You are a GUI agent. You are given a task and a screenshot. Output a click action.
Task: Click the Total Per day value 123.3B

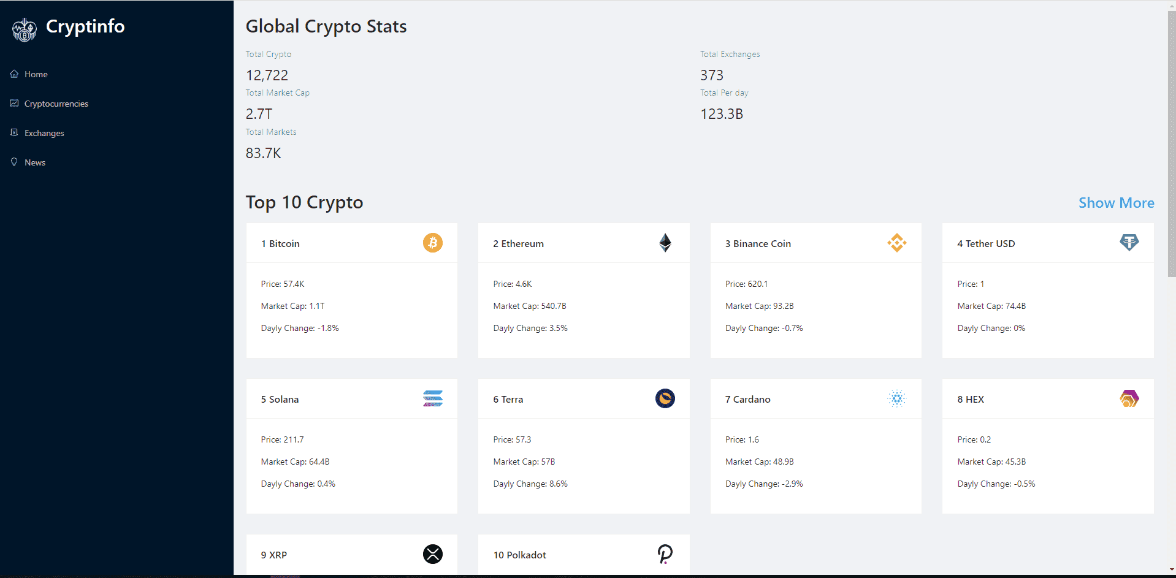coord(722,114)
